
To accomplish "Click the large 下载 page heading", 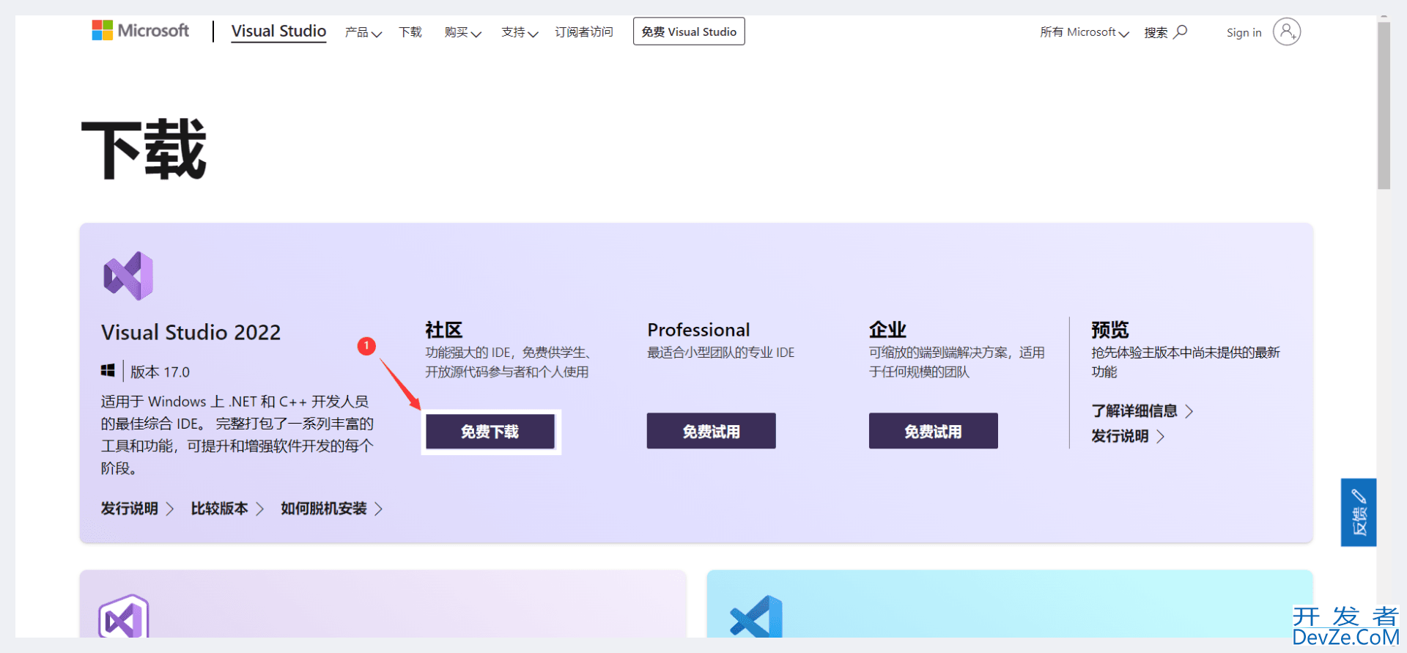I will 144,150.
